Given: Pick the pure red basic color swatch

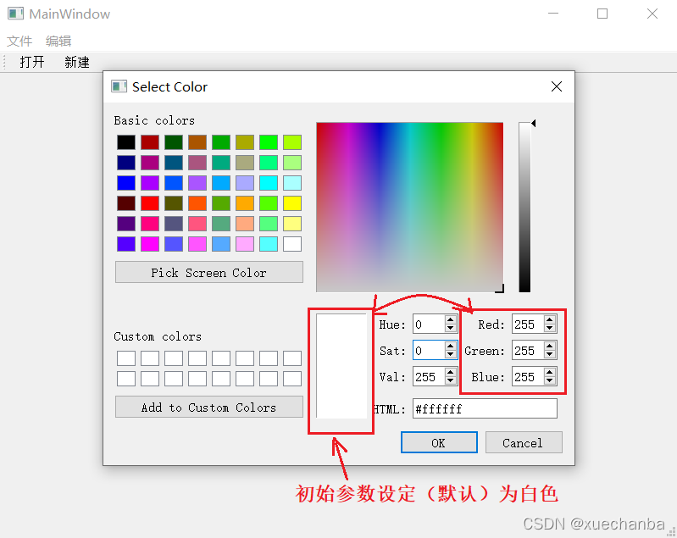Looking at the screenshot, I should [150, 203].
